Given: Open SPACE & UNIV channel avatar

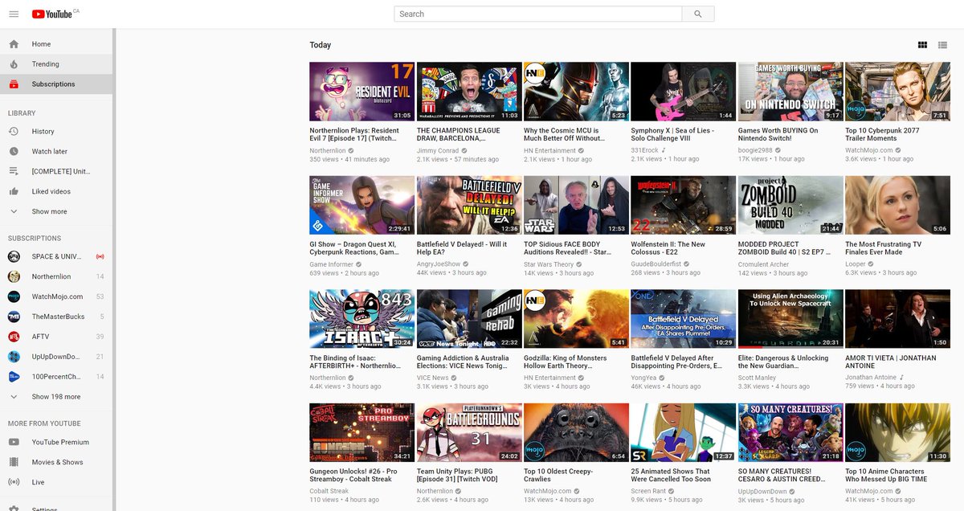Looking at the screenshot, I should 14,256.
